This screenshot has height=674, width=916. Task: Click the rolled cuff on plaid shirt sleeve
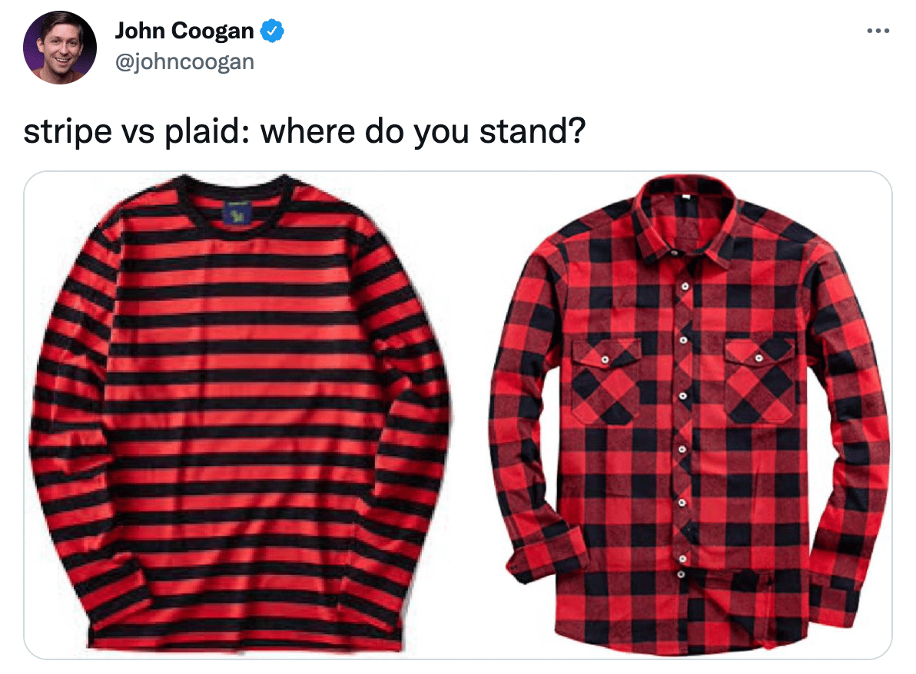point(546,556)
